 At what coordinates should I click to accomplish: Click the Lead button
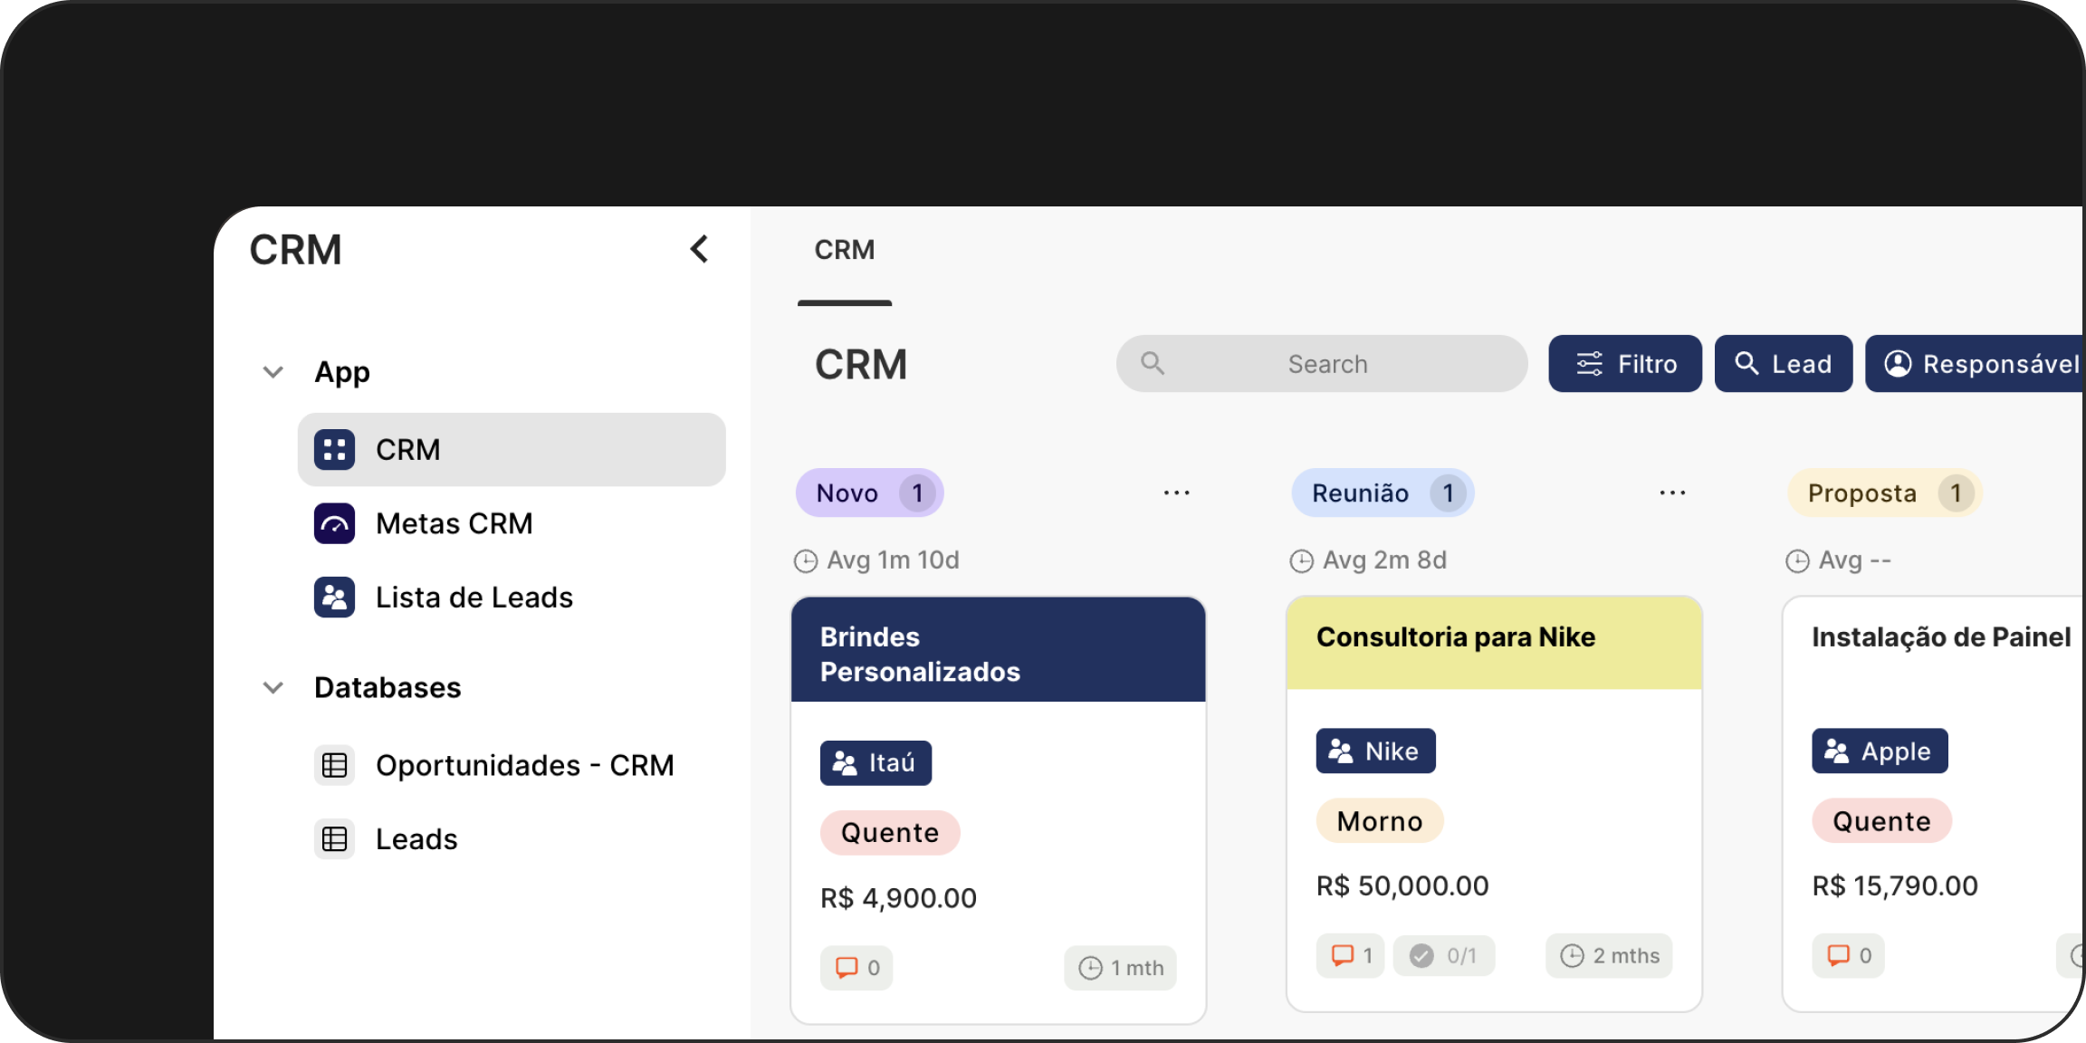(x=1783, y=363)
